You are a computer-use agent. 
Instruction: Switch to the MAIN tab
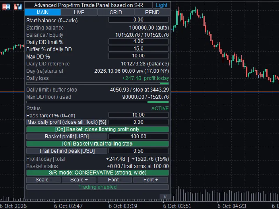coord(43,13)
